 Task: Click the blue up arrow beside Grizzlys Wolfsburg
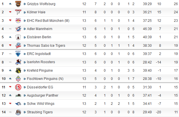[x=10, y=4]
